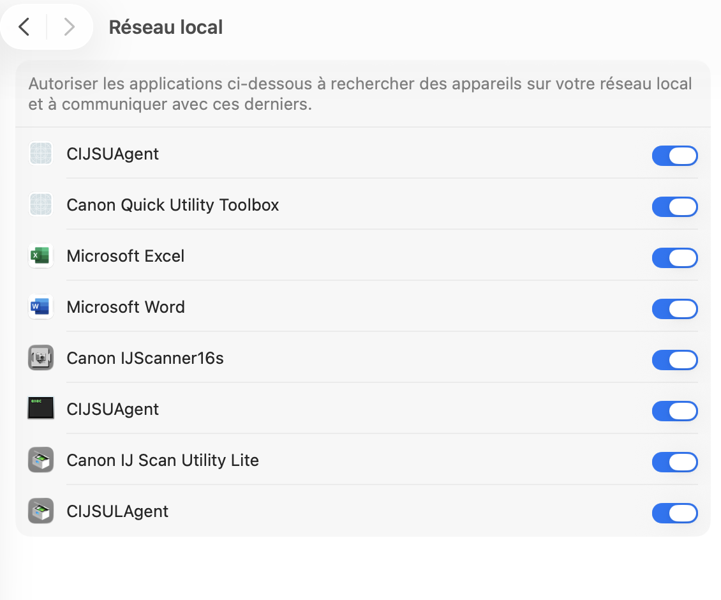Click the generic icon of the first CIJSUAgent

[x=41, y=154]
